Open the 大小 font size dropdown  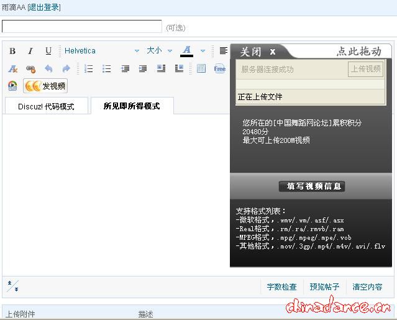coord(160,51)
